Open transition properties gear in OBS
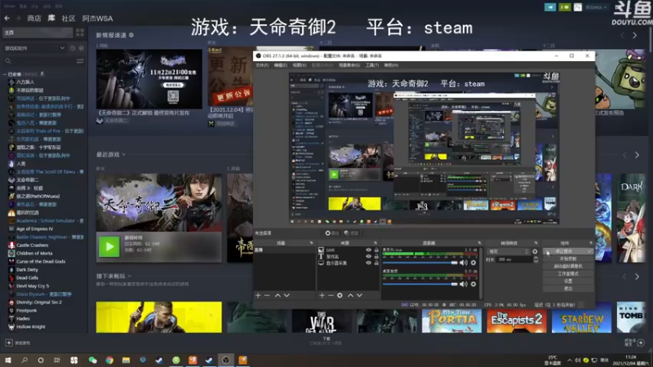 [x=535, y=251]
